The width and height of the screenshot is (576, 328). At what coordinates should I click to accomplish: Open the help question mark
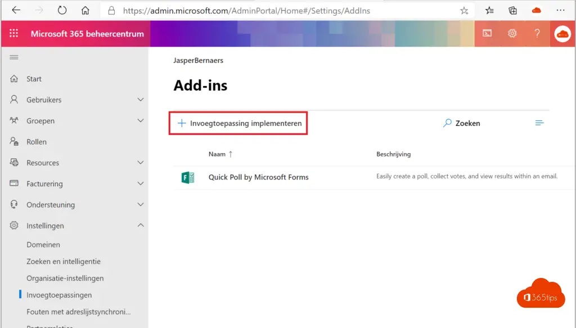[537, 33]
